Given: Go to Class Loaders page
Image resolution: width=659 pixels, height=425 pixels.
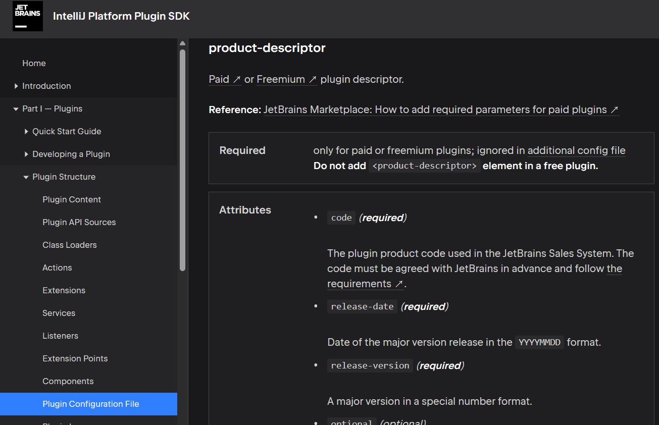Looking at the screenshot, I should pos(70,245).
